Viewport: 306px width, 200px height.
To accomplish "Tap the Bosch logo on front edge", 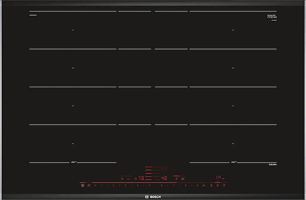I will (x=153, y=197).
